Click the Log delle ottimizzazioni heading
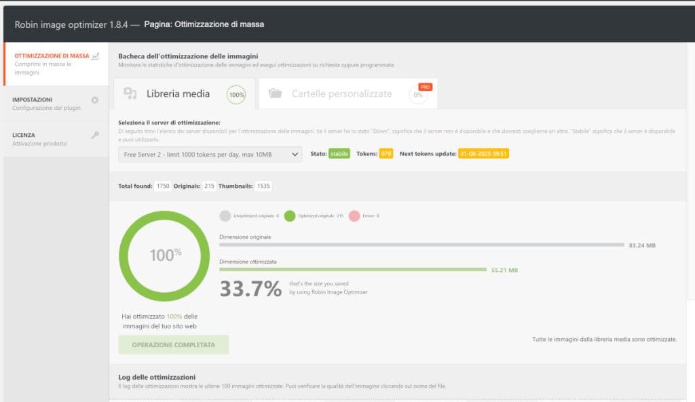Screen dimensions: 695x402 [x=157, y=377]
